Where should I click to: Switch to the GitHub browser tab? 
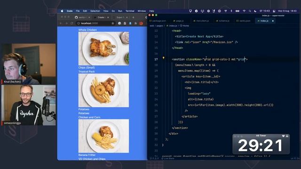(82, 17)
